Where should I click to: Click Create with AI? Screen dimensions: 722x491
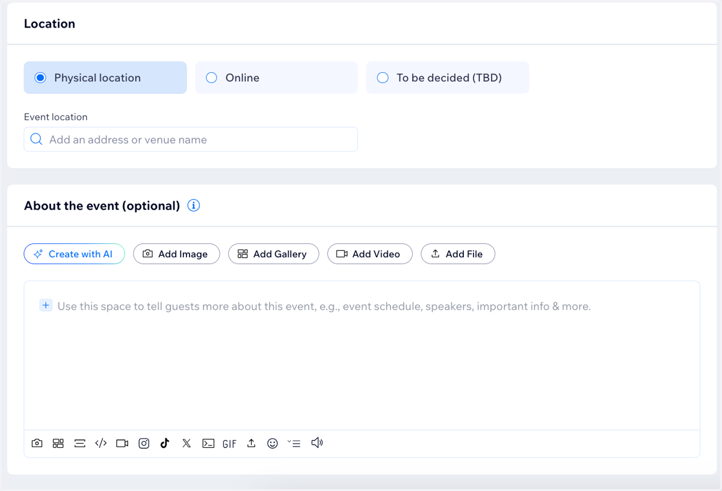(74, 254)
